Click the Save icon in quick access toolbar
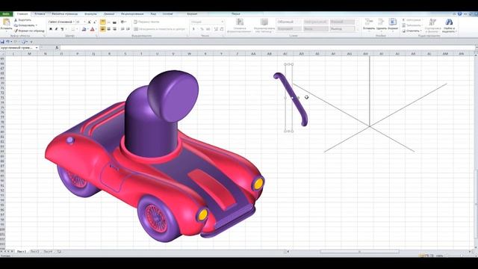The width and height of the screenshot is (478, 269). point(2,42)
